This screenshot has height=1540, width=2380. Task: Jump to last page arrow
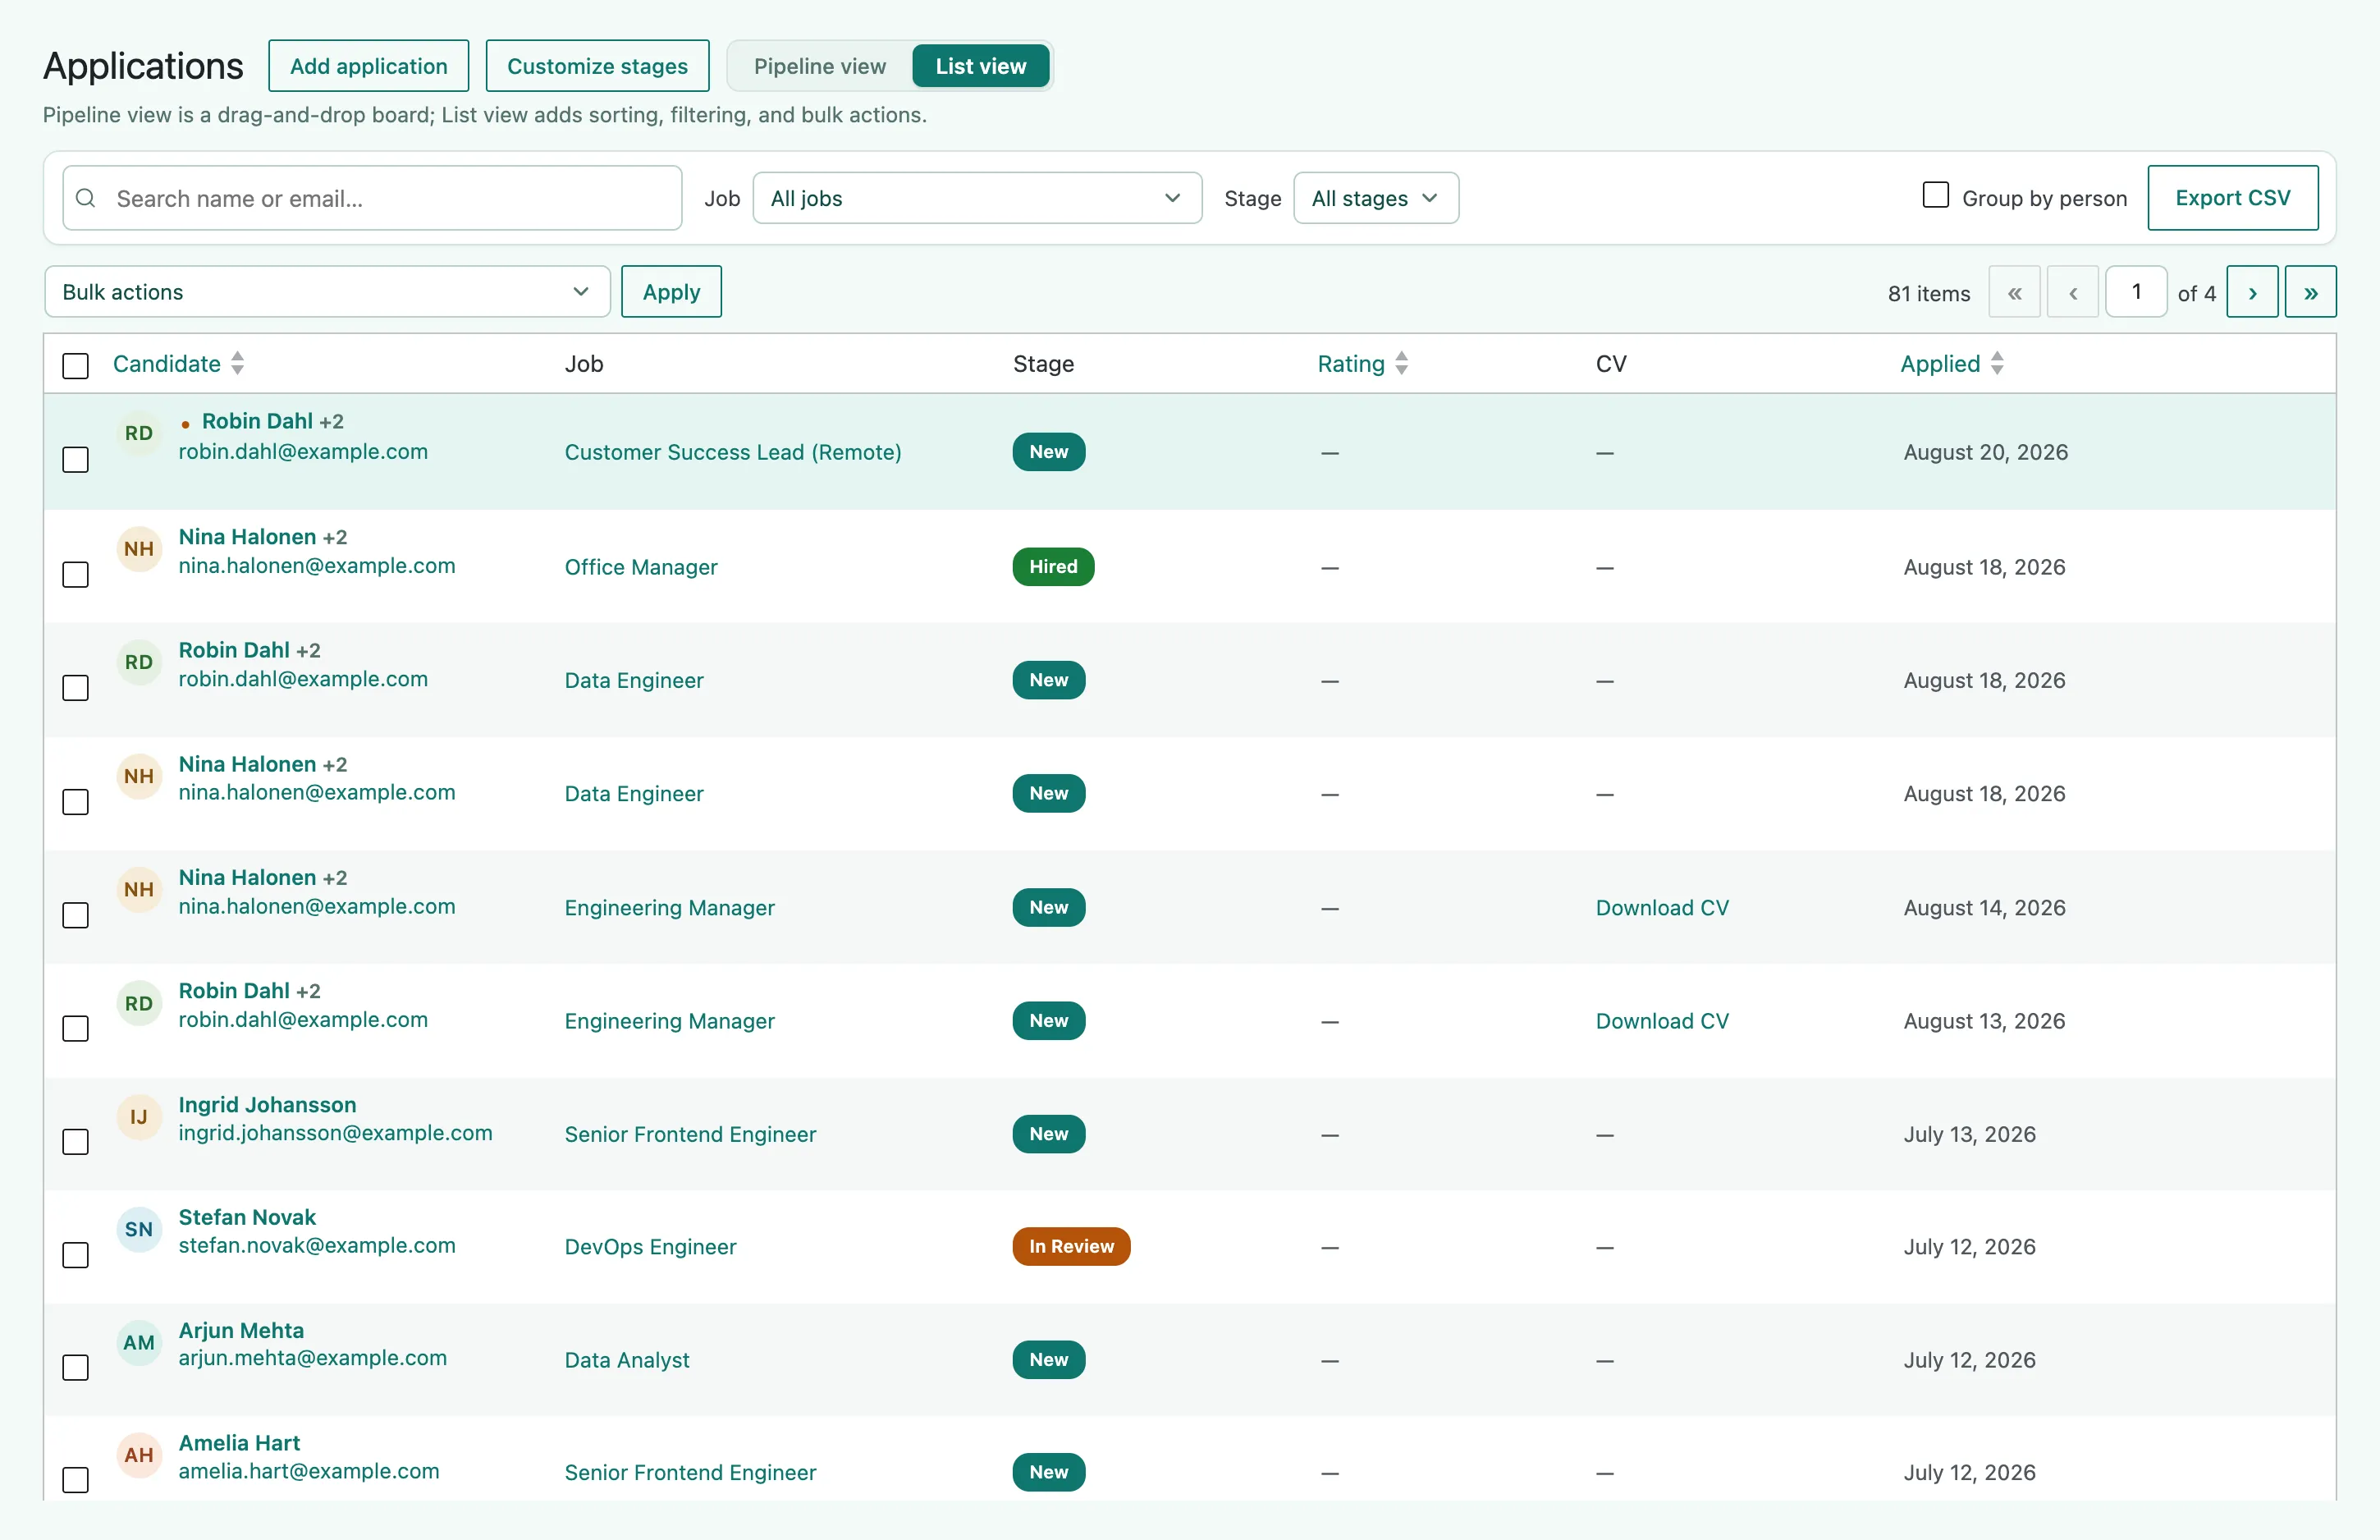pyautogui.click(x=2311, y=292)
